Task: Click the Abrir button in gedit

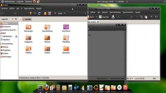Action: click(x=91, y=17)
